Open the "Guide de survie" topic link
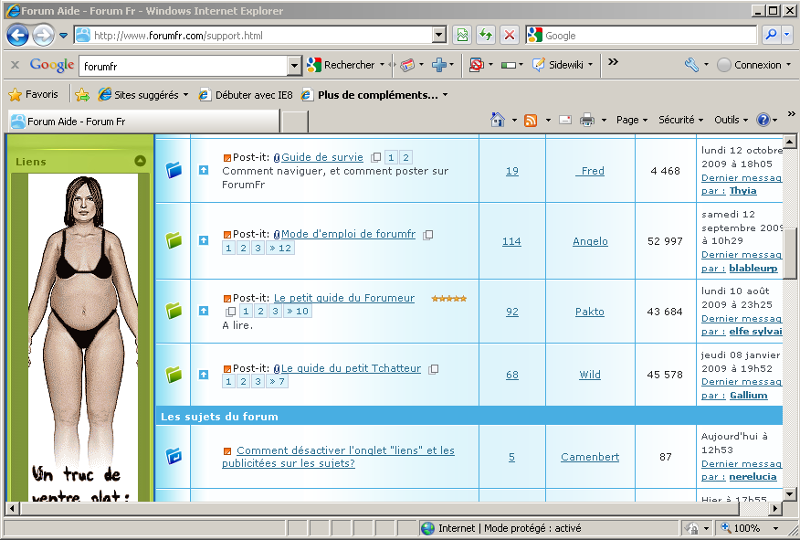800x540 pixels. [321, 157]
